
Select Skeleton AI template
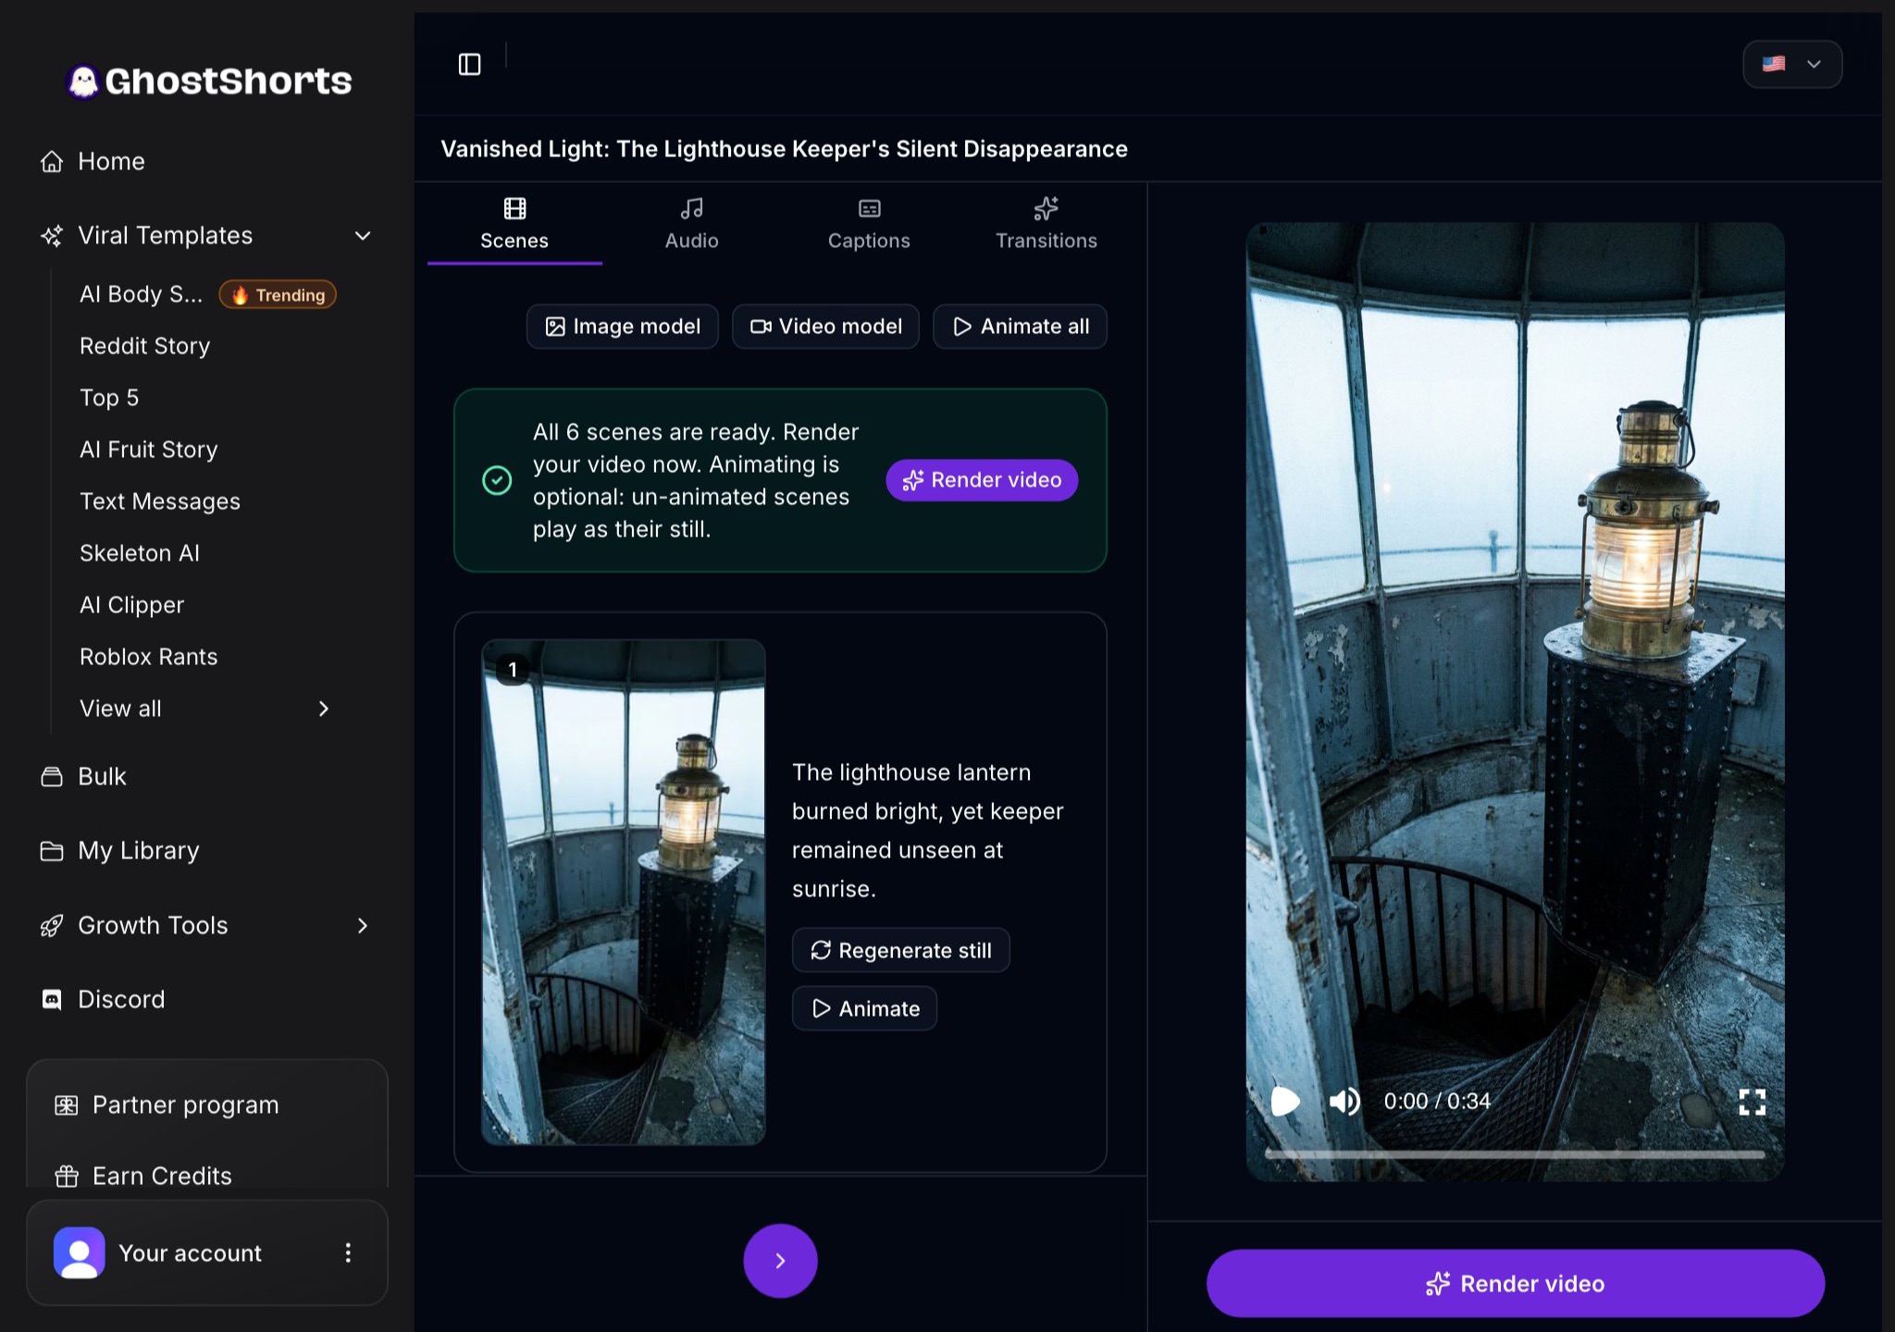click(x=139, y=553)
